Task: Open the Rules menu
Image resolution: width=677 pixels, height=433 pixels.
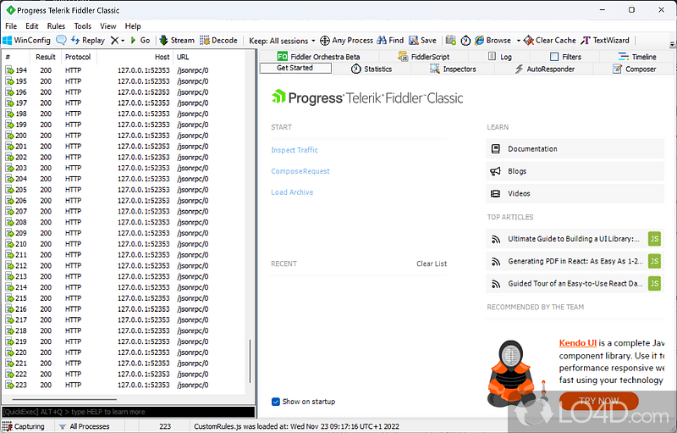Action: [56, 26]
